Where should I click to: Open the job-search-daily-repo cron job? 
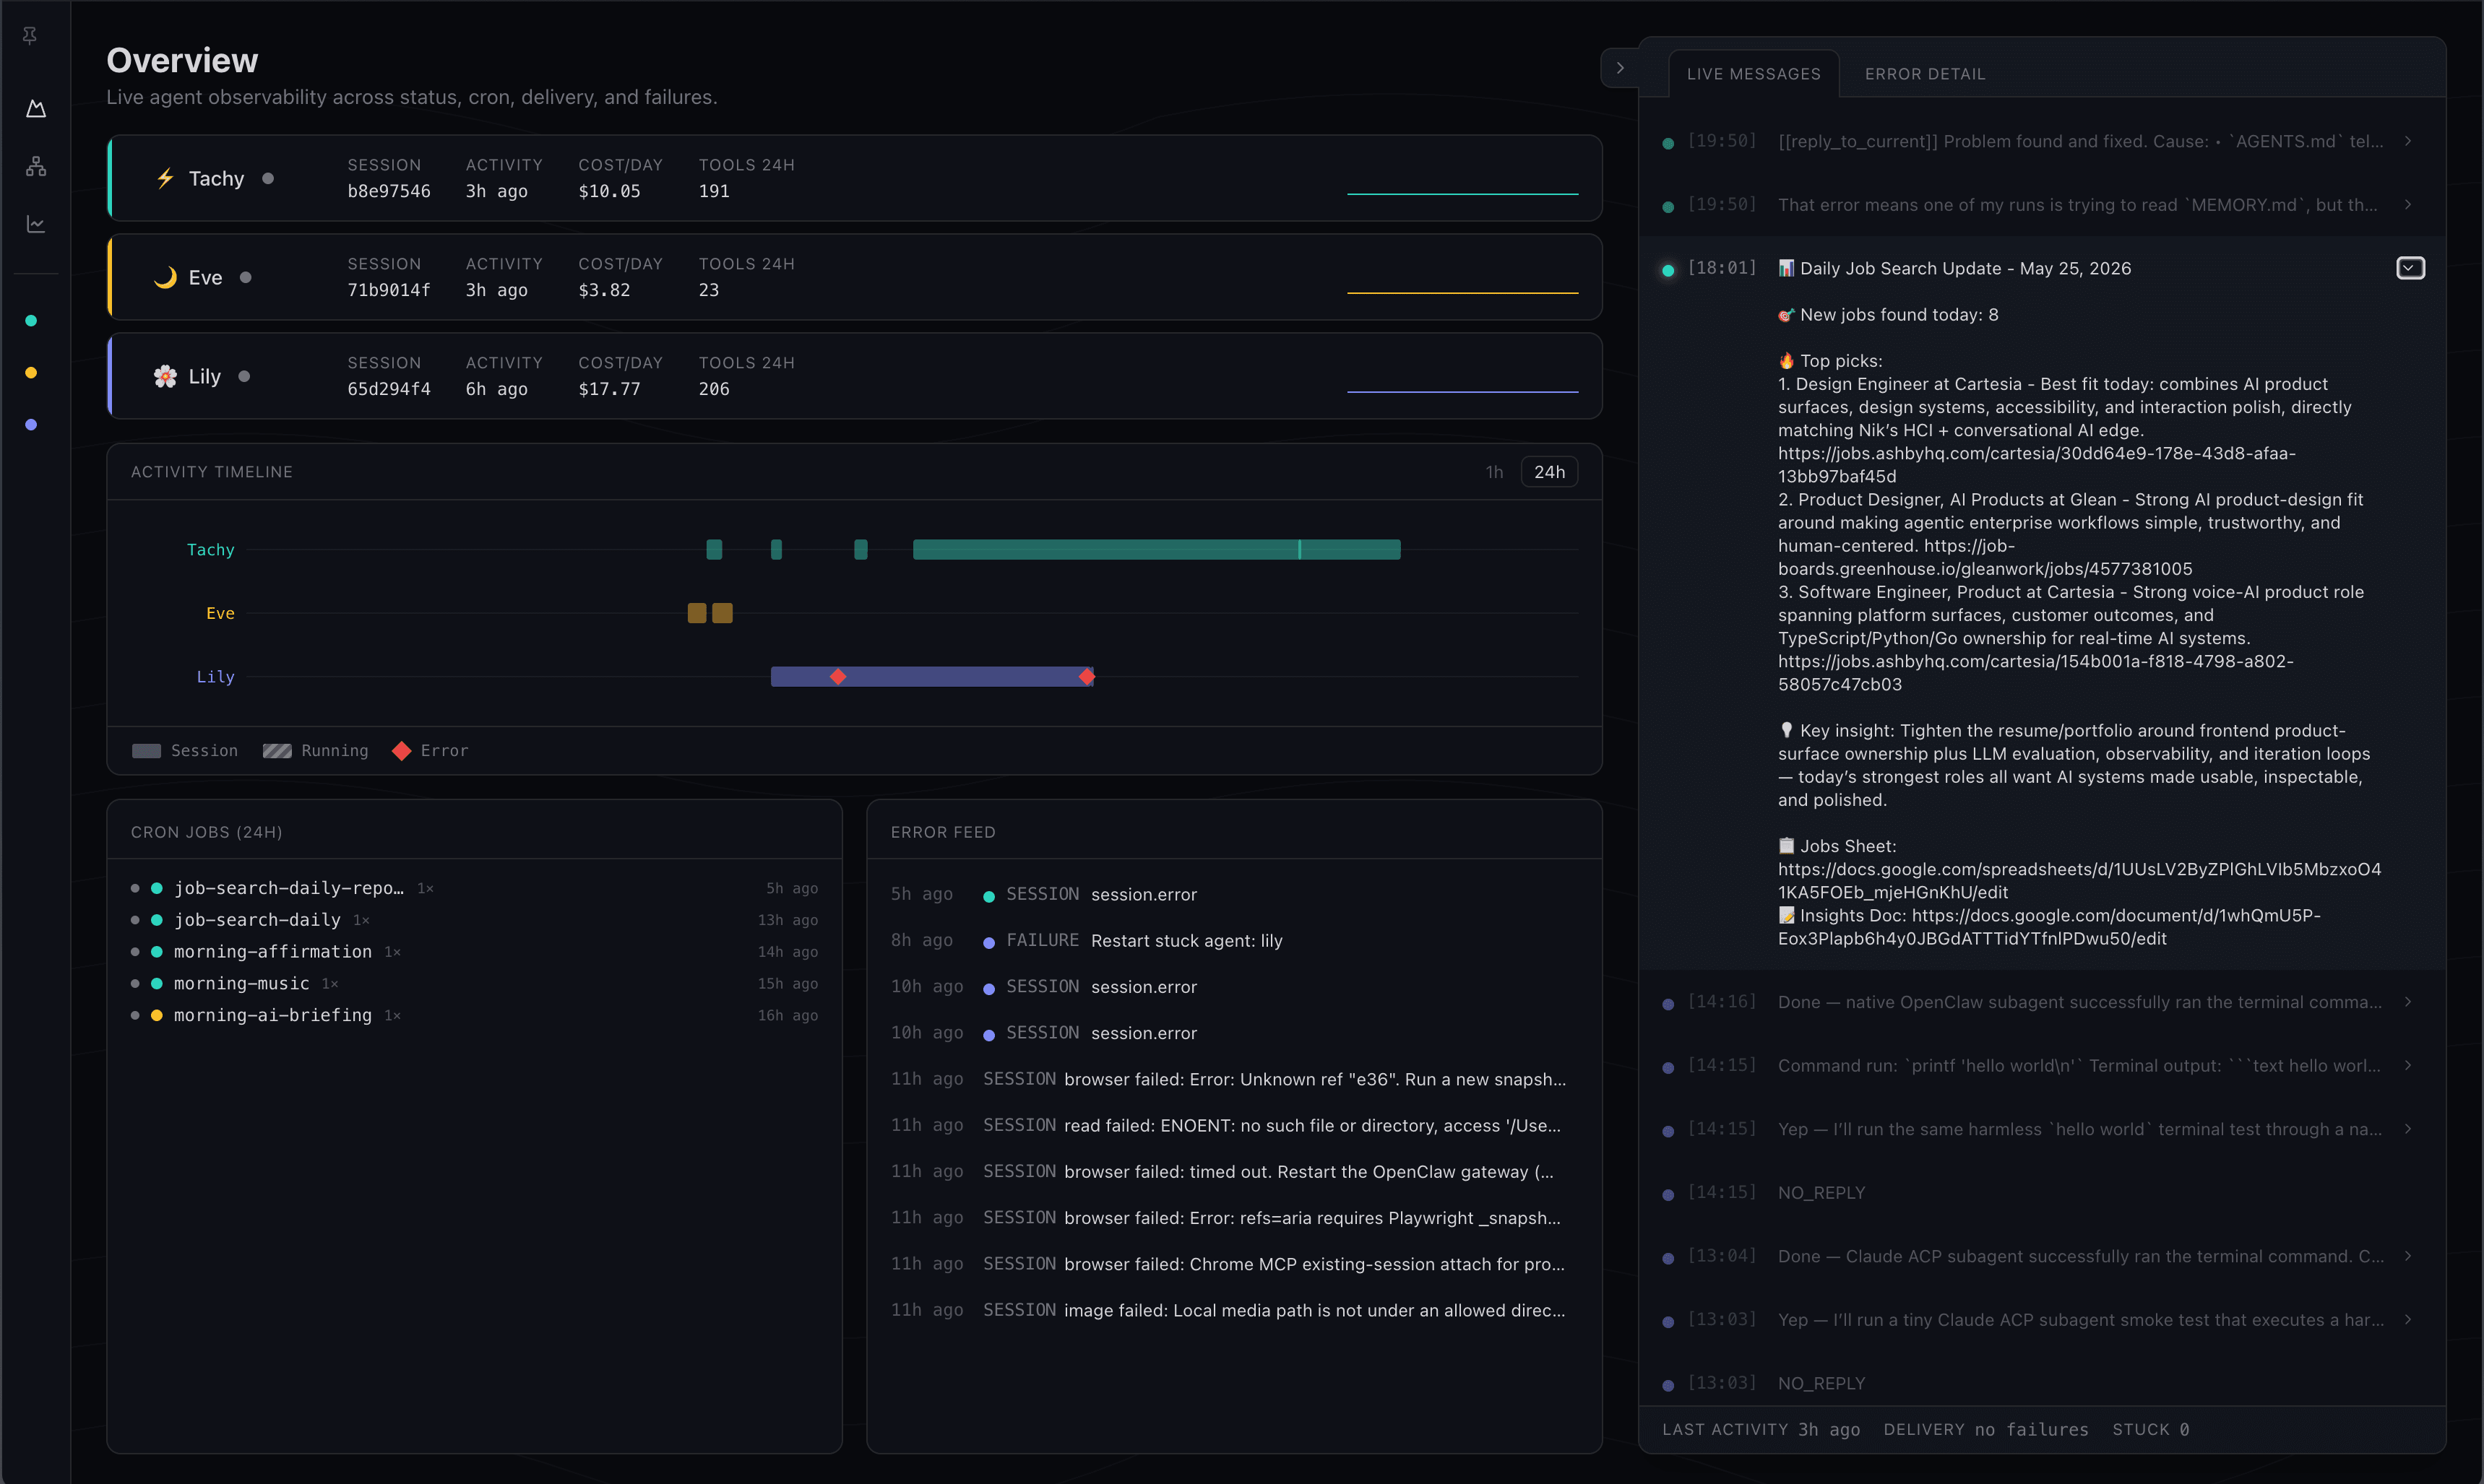point(474,888)
